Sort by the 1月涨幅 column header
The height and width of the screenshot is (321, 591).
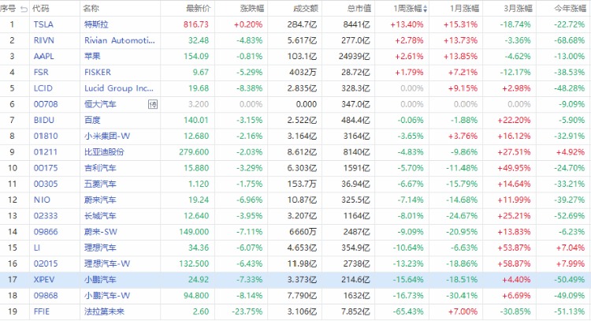464,9
